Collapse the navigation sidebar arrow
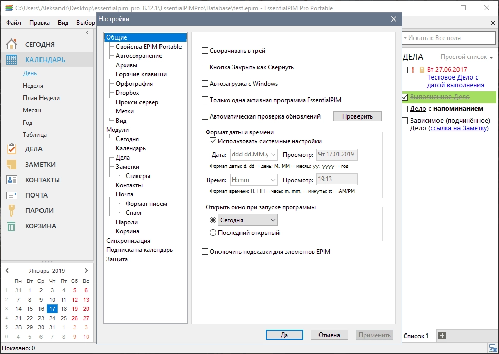The height and width of the screenshot is (354, 499). [87, 32]
